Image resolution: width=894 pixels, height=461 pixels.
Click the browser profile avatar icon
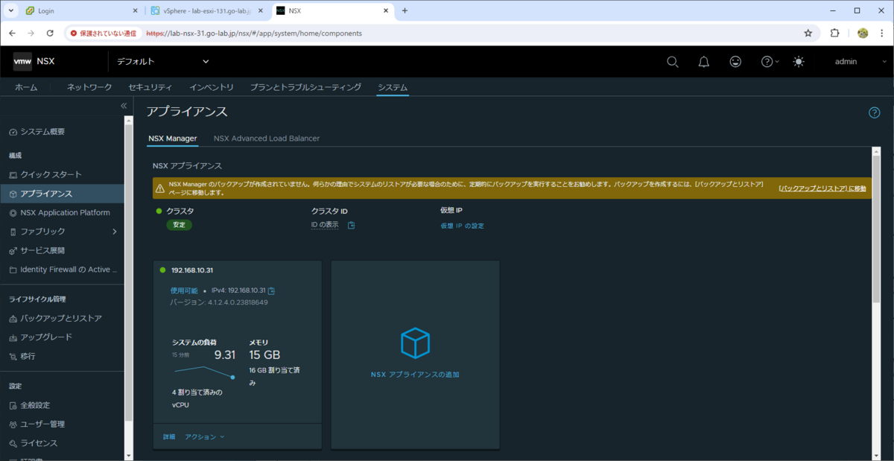[863, 34]
